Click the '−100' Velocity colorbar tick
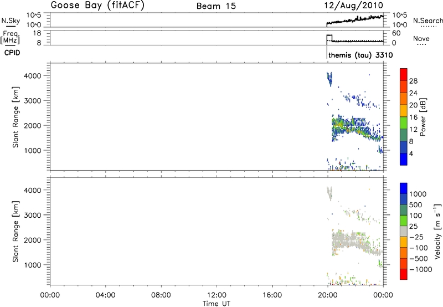Screen dimensions: 443x307 coord(419,248)
